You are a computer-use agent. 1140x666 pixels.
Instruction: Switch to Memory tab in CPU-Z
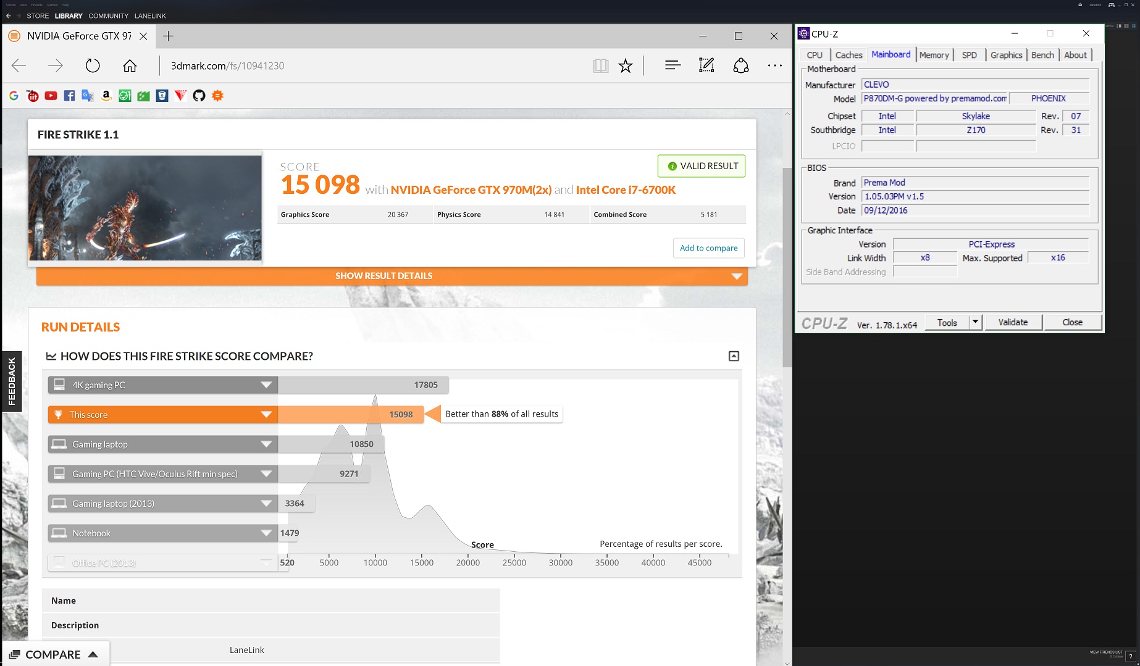[934, 55]
